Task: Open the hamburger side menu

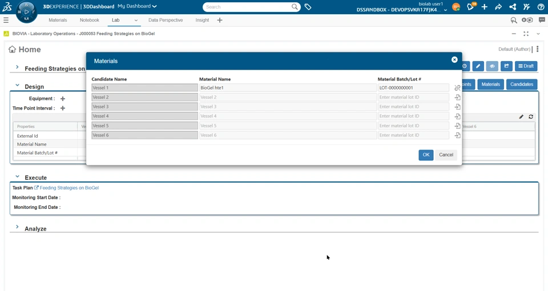Action: pyautogui.click(x=6, y=21)
